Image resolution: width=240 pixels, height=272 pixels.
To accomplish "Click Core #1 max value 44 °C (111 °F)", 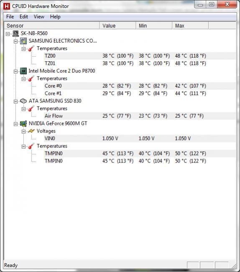I will click(190, 93).
